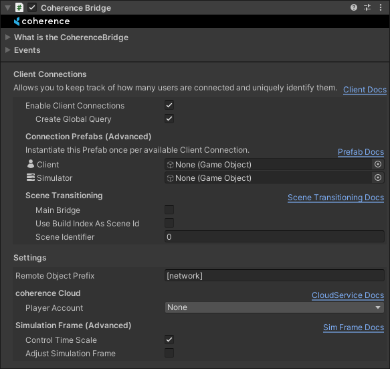Enable the Main Bridge checkbox
390x369 pixels.
(x=169, y=210)
